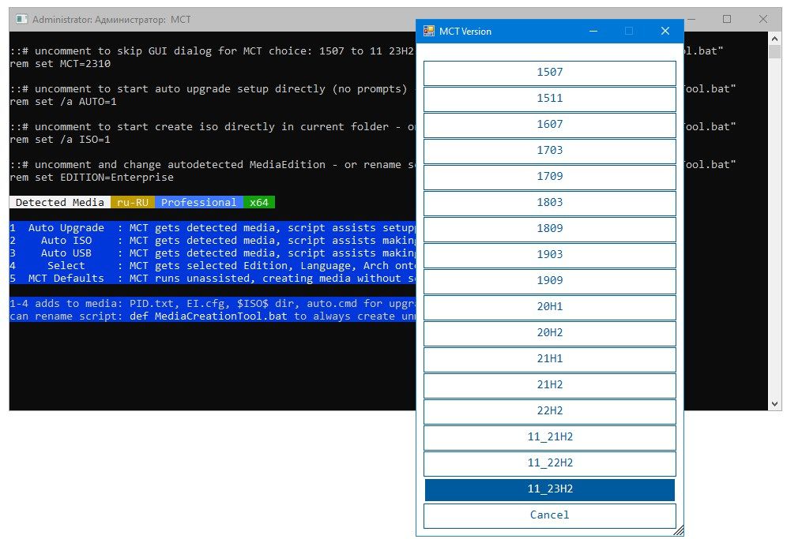Select version 1703

550,151
